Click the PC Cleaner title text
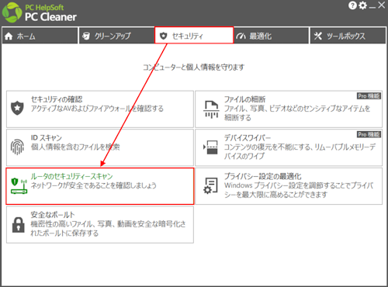 point(50,17)
